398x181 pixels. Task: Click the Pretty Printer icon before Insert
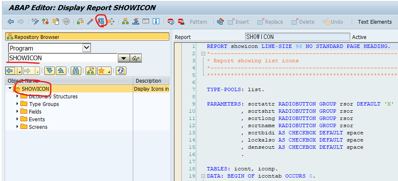(220, 22)
